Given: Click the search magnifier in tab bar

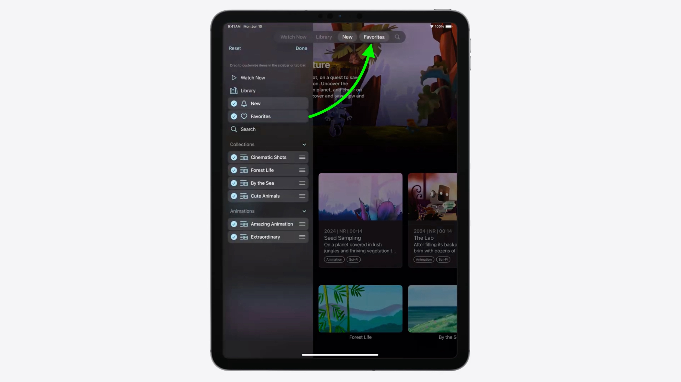Looking at the screenshot, I should pos(397,37).
